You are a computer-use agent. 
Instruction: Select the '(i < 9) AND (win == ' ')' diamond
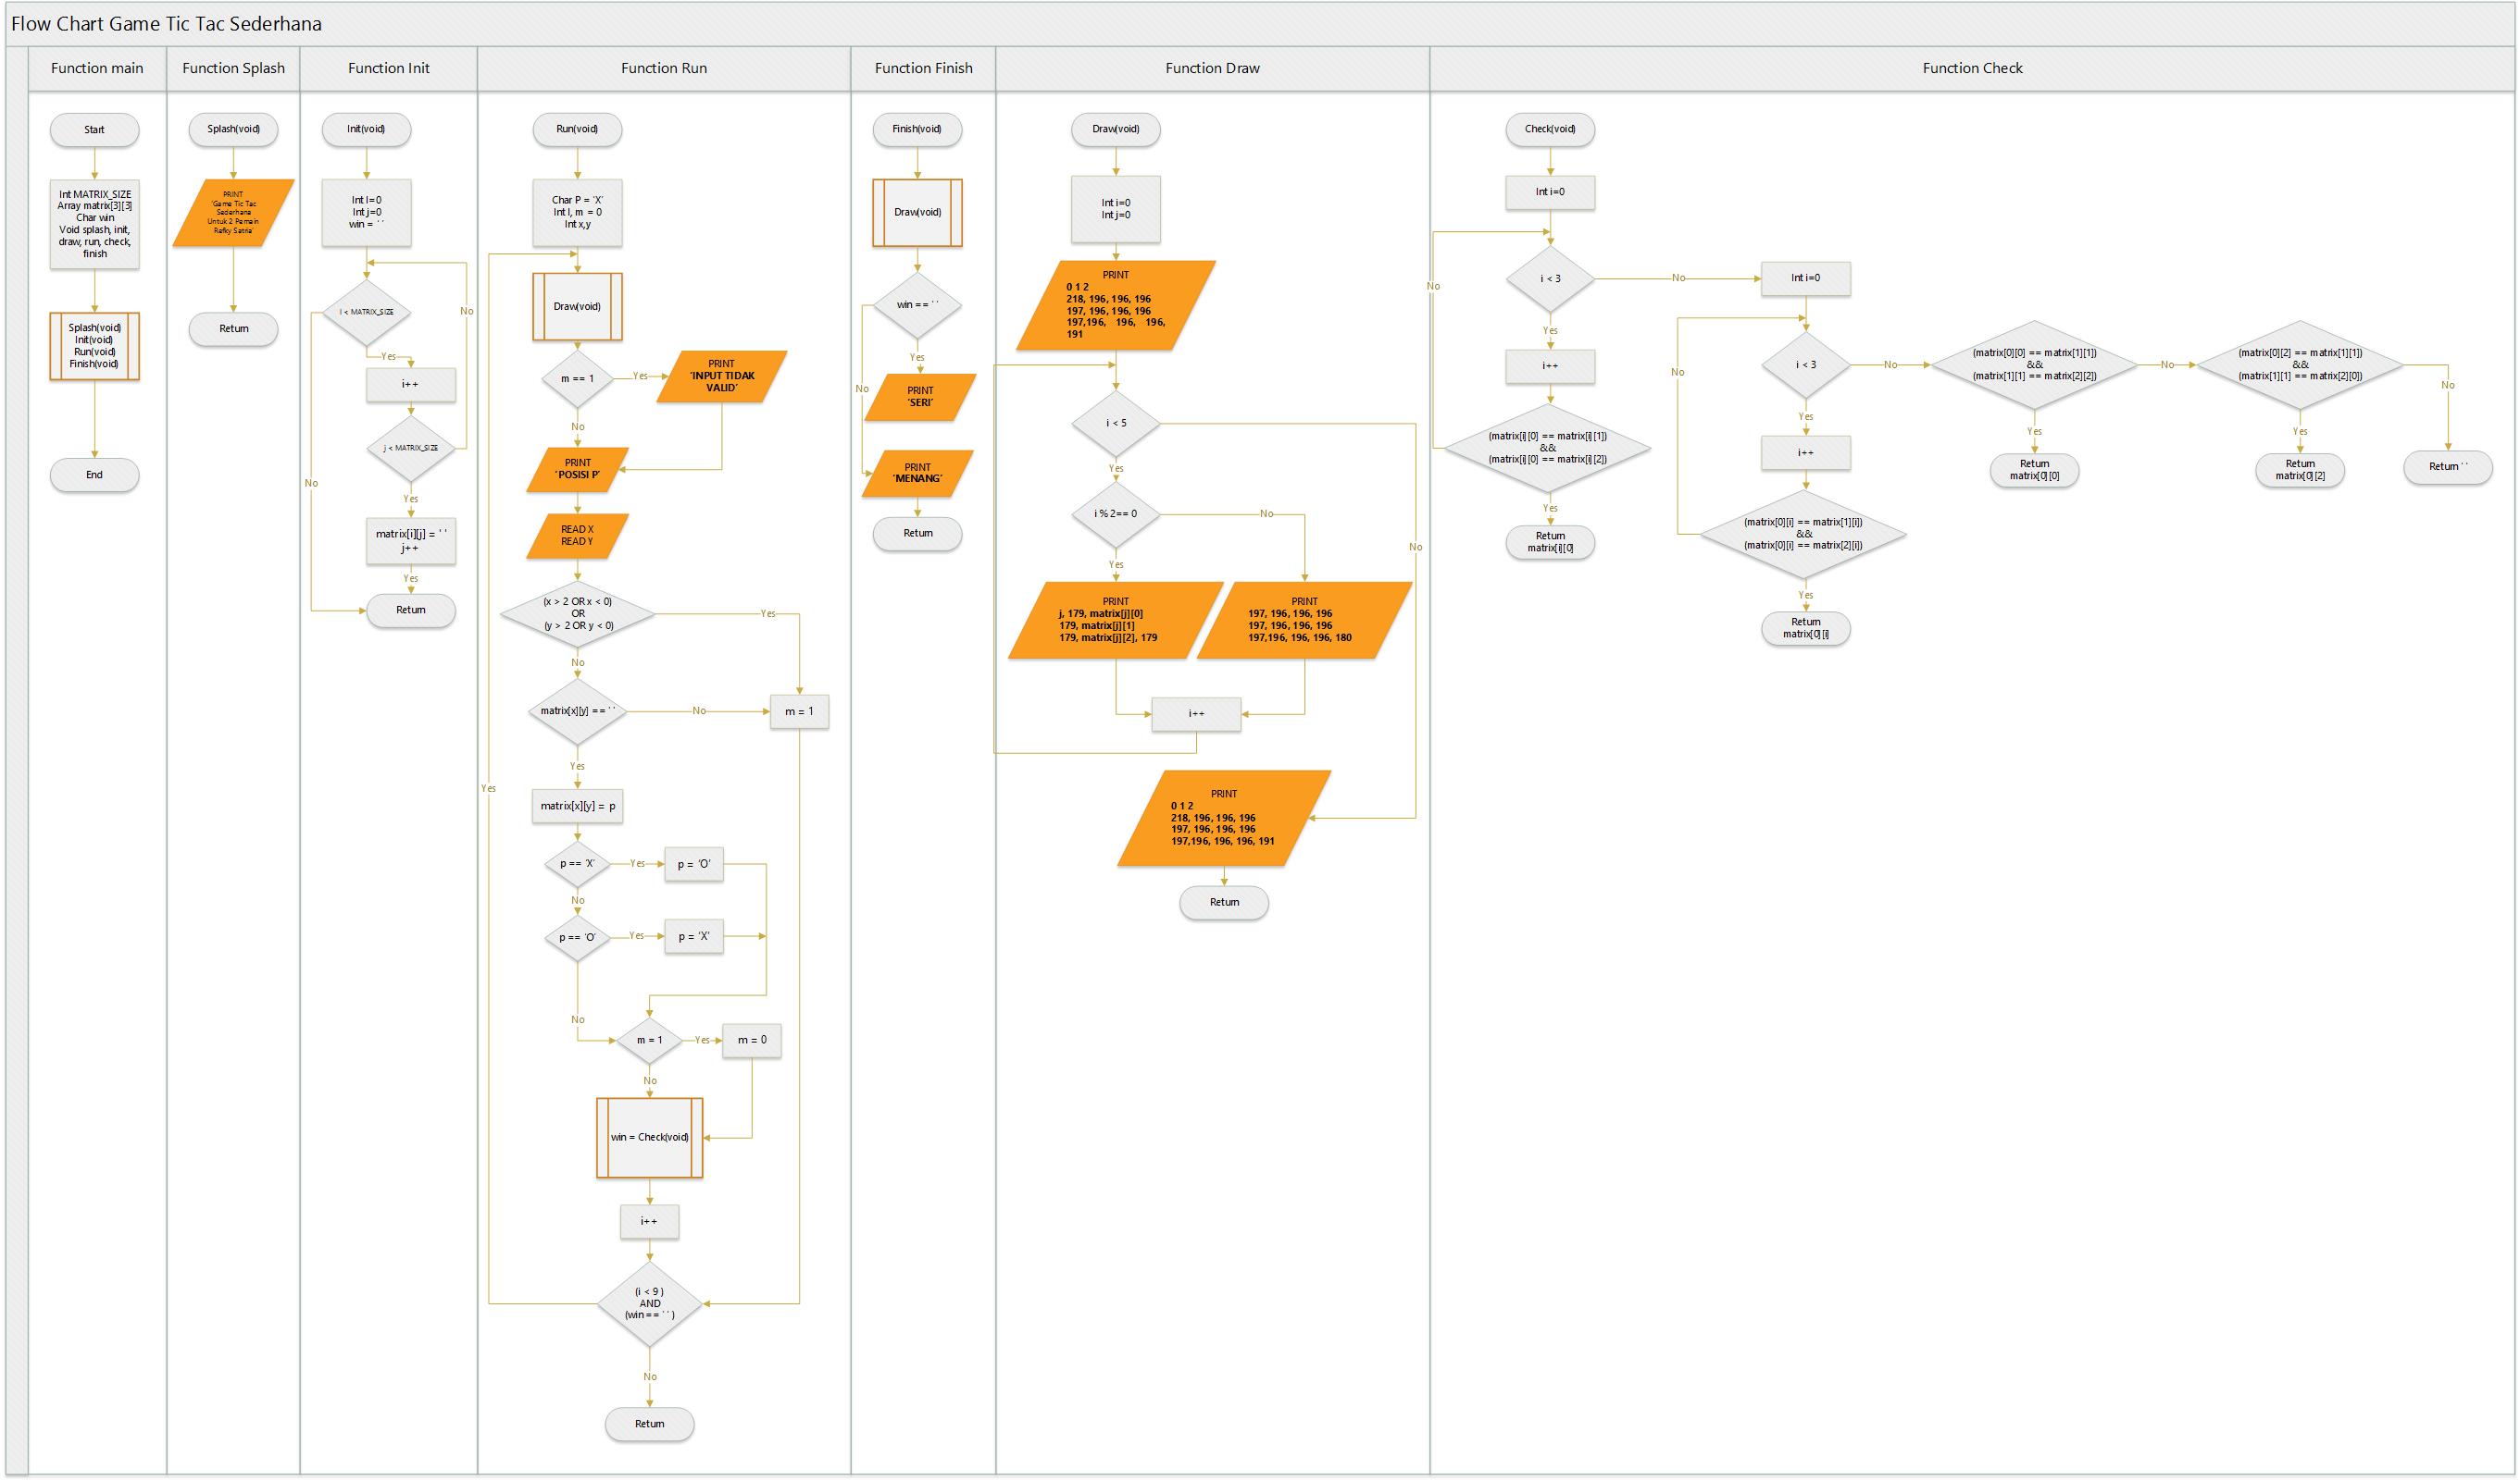pyautogui.click(x=649, y=1303)
